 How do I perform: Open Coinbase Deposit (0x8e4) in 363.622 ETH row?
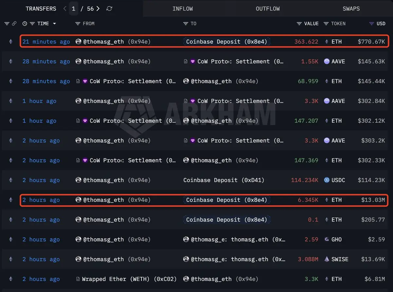point(227,42)
